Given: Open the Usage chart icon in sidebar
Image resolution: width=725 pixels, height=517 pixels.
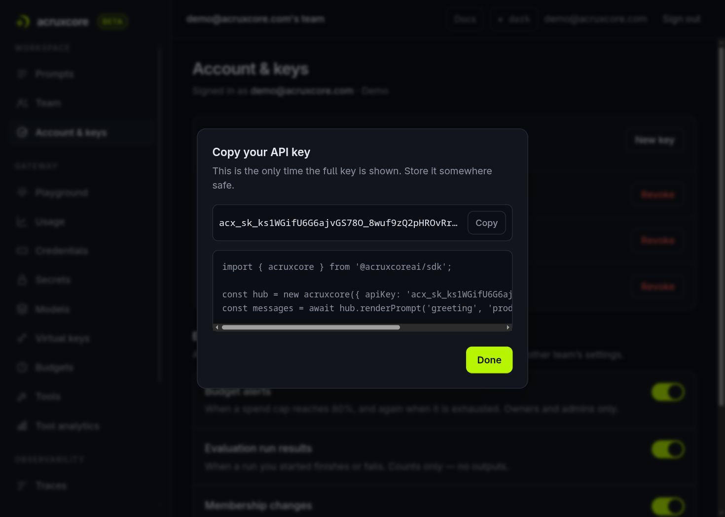Looking at the screenshot, I should point(22,222).
